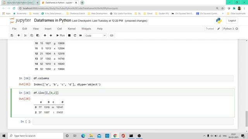Image resolution: width=248 pixels, height=139 pixels.
Task: Switch to the first Jupyter browser tab
Action: [x=20, y=3]
